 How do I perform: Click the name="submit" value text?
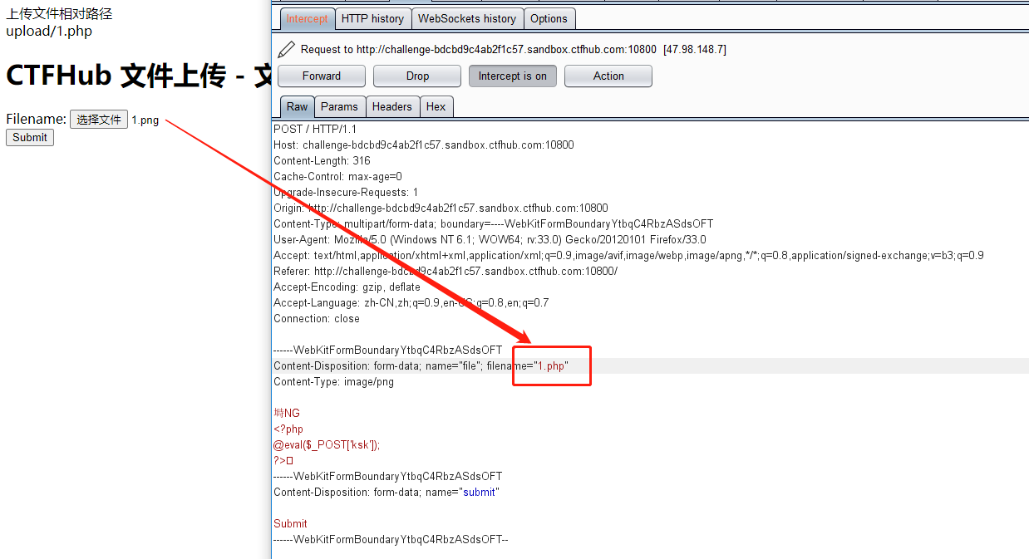pos(479,492)
